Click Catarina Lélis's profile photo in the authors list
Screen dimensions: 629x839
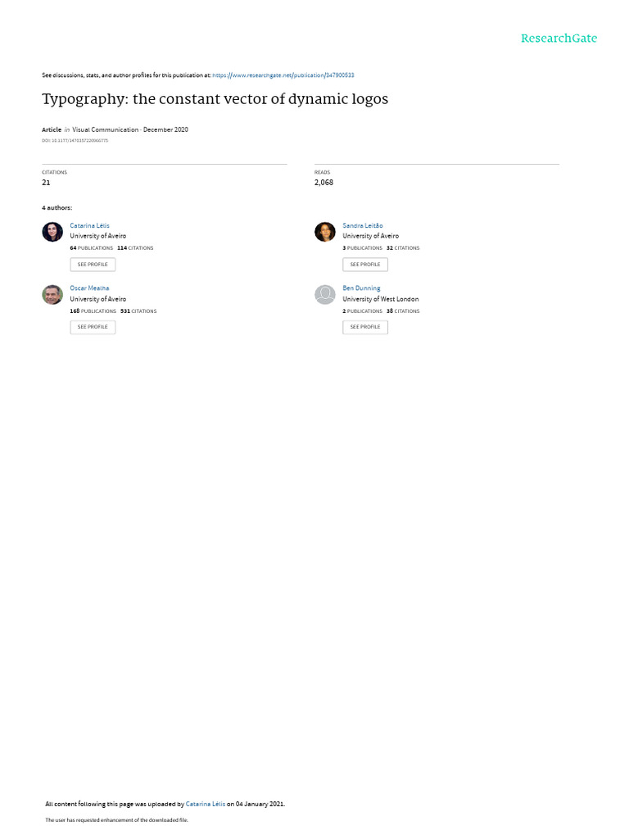(x=52, y=232)
